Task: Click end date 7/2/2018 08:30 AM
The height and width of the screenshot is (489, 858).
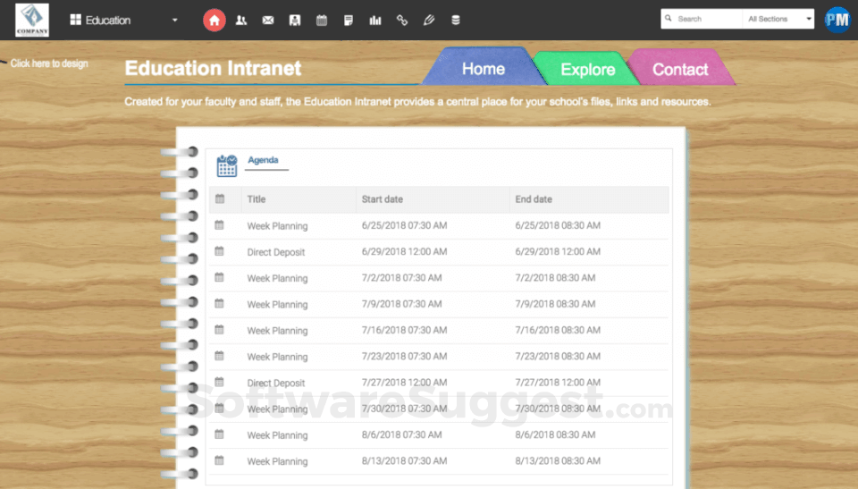Action: tap(555, 278)
